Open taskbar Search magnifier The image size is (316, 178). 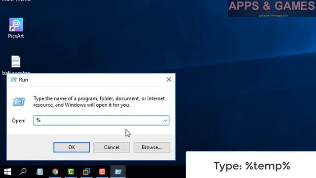pyautogui.click(x=23, y=172)
